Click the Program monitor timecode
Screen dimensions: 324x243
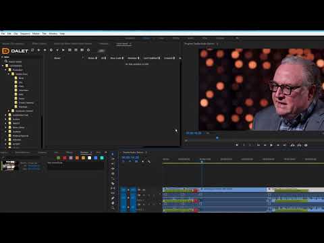(x=194, y=133)
